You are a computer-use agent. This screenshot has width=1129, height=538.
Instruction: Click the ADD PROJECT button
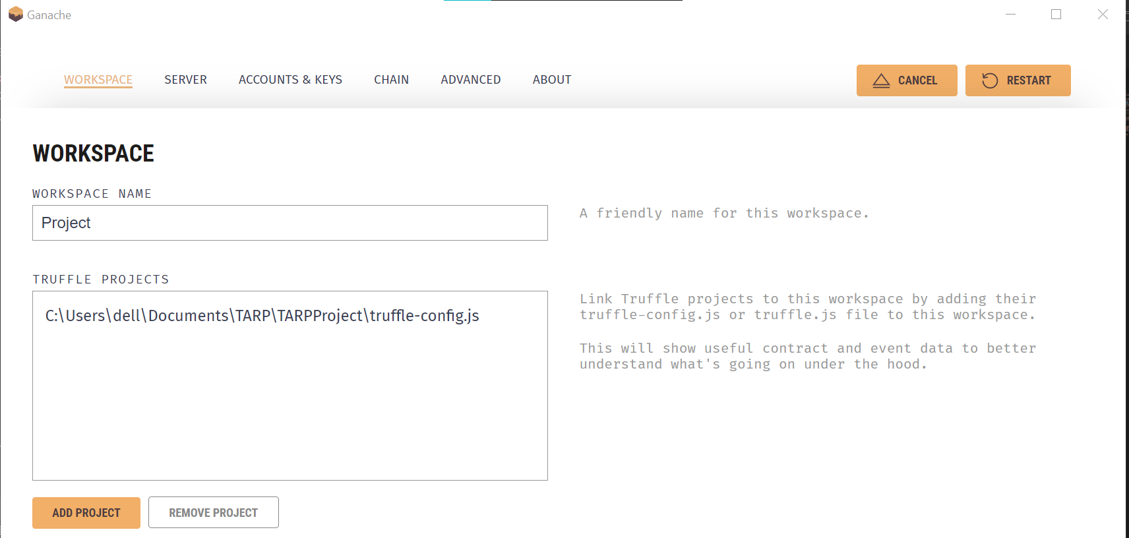(x=86, y=512)
